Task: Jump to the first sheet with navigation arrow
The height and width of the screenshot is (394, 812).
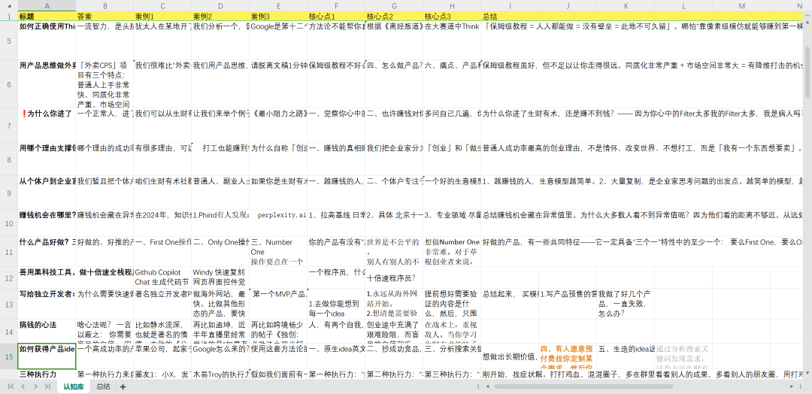Action: pyautogui.click(x=11, y=386)
